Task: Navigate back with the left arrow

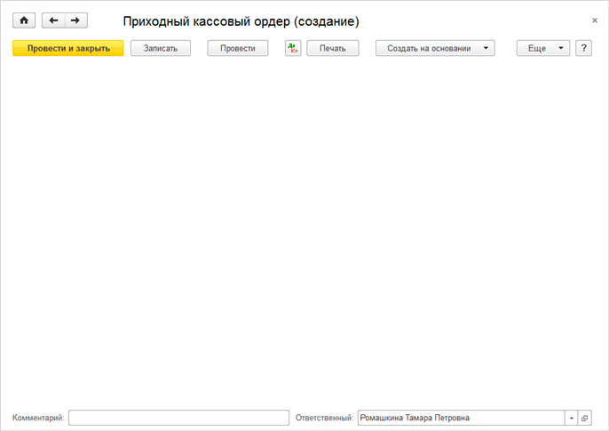Action: tap(53, 20)
